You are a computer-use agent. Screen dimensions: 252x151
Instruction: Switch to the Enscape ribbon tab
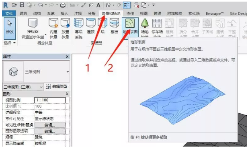[x=215, y=14]
